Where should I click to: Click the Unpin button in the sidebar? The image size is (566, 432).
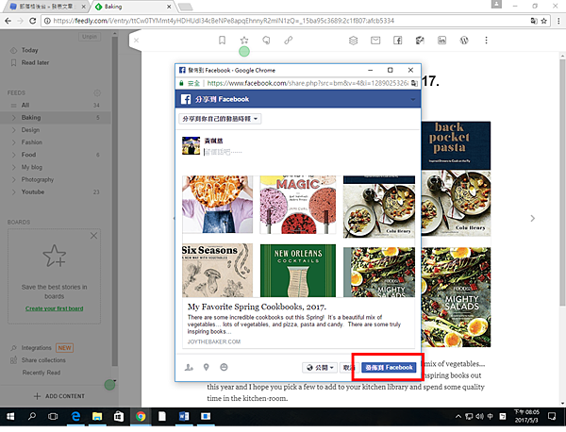pos(90,37)
